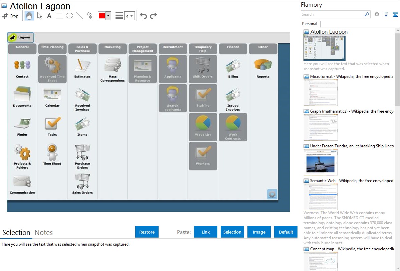Open the Graph (mathematics) snapshot thumbnail
The height and width of the screenshot is (271, 400).
[x=321, y=127]
